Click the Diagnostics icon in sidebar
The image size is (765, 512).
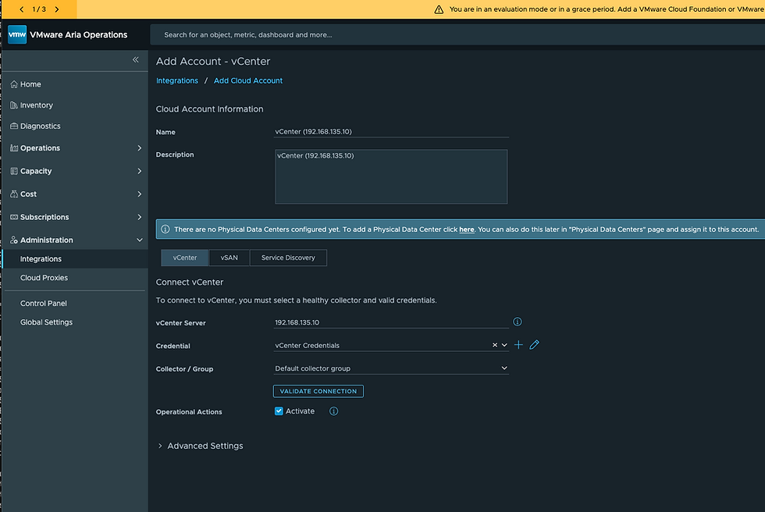pyautogui.click(x=14, y=126)
